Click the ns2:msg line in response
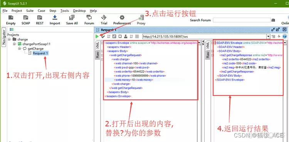Viewport: 289px width, 142px height. pos(252,68)
